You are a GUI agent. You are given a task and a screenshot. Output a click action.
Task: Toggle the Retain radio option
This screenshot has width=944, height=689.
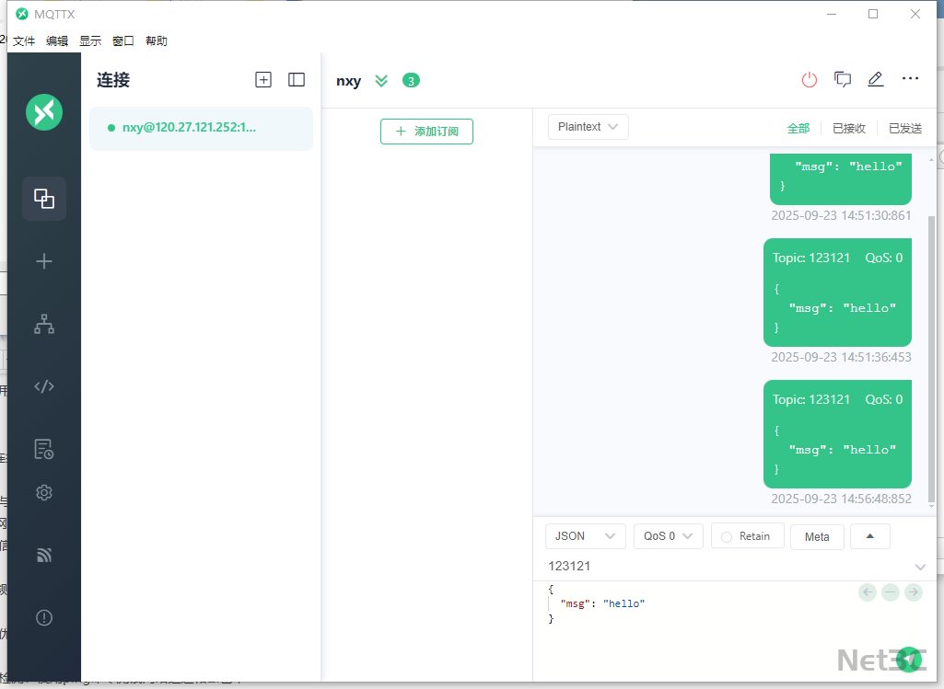747,536
